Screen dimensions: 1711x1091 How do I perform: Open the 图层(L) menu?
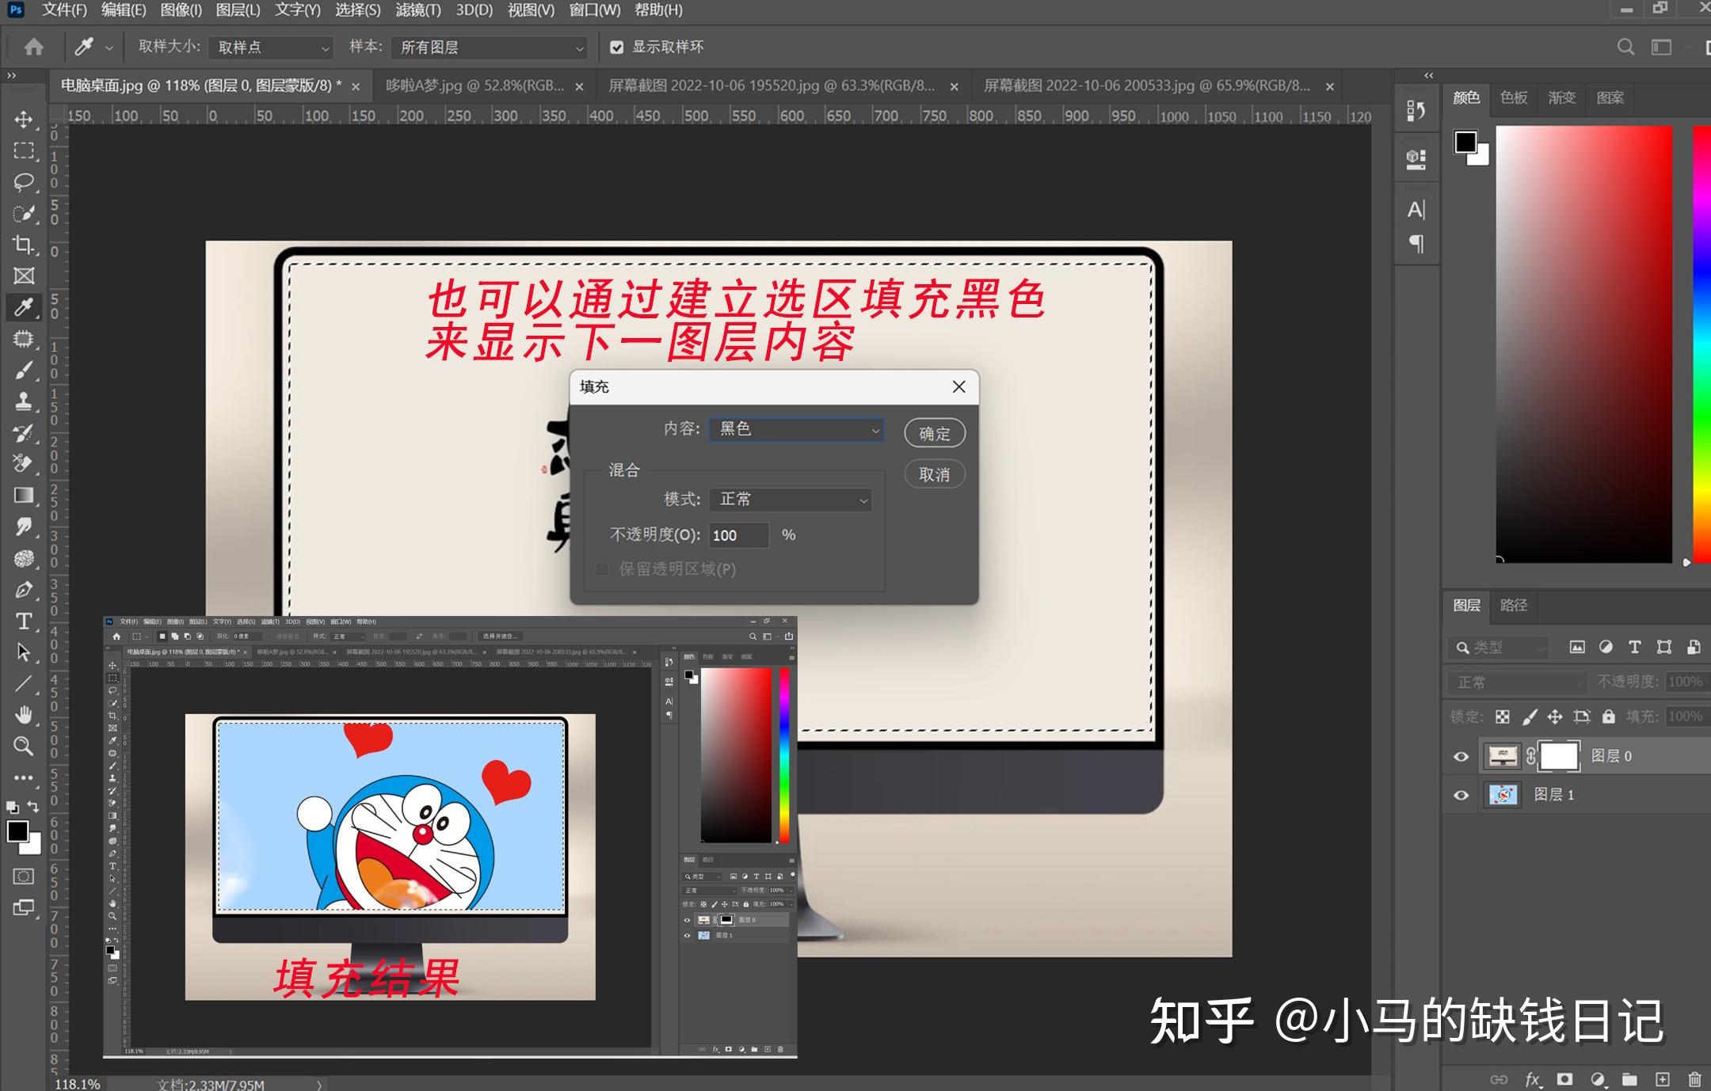238,10
